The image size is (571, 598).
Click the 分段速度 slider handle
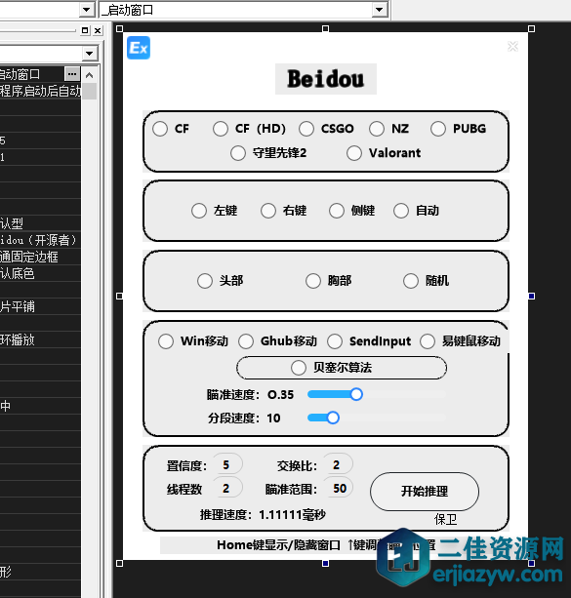(333, 418)
